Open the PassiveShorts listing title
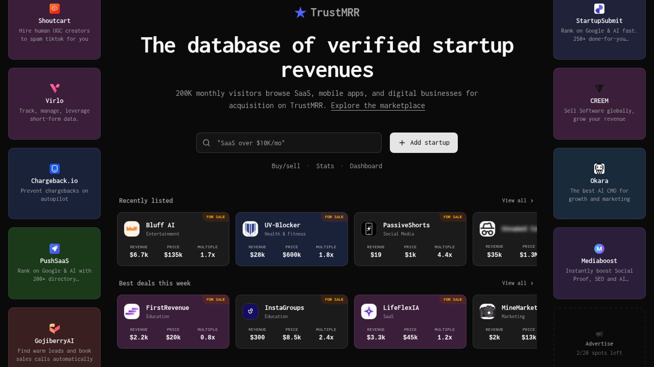654x367 pixels. (406, 225)
